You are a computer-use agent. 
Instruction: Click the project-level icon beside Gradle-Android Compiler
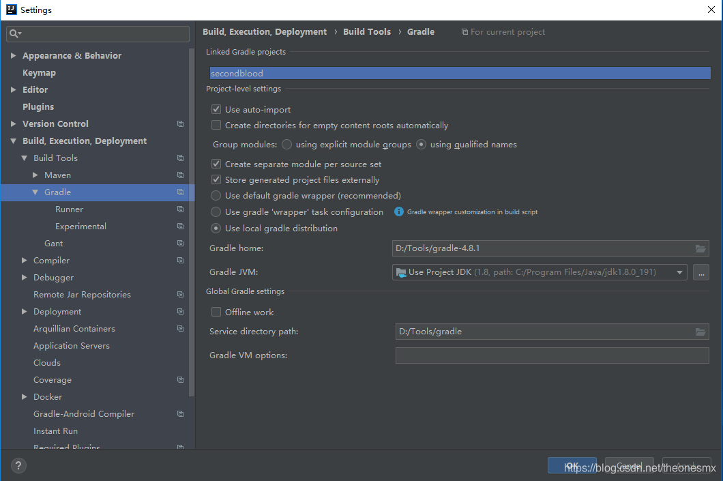(180, 414)
